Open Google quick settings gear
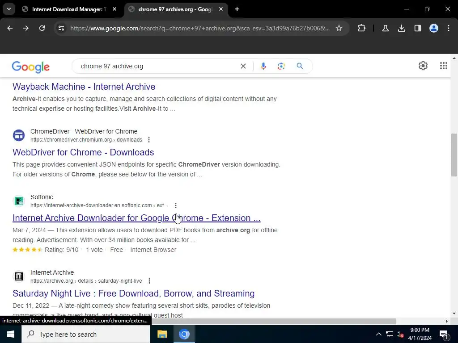This screenshot has height=343, width=458. coord(423,66)
